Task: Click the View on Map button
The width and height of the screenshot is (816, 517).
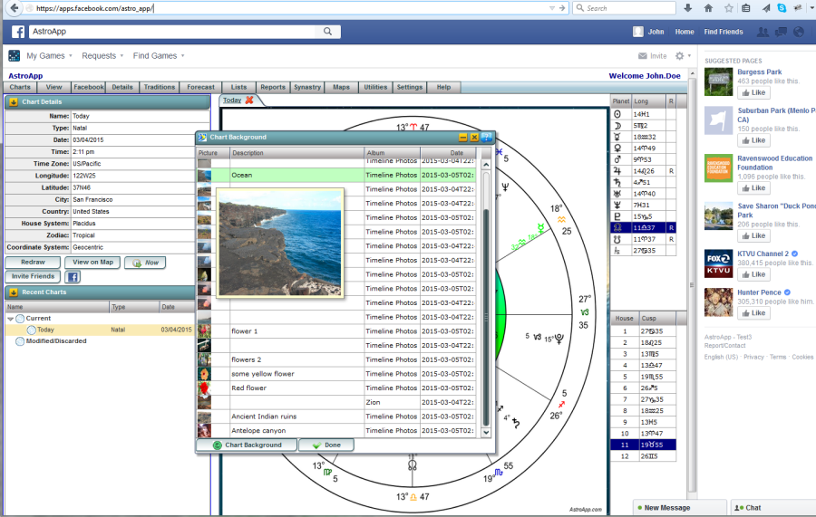Action: pos(93,263)
